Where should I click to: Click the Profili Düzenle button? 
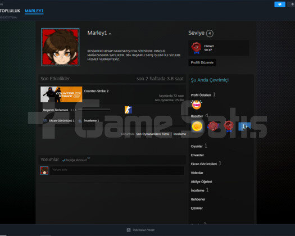(202, 62)
